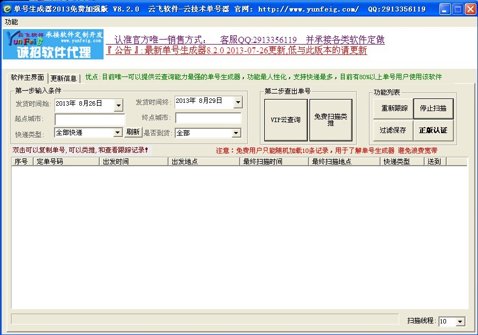Click the 停止扫描 button
This screenshot has height=335, width=478.
point(433,108)
